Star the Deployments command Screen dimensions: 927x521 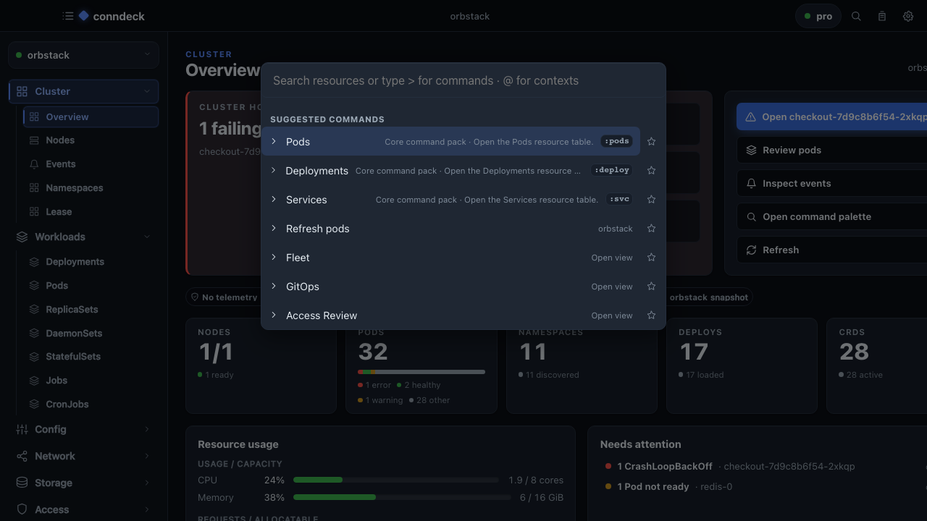651,171
